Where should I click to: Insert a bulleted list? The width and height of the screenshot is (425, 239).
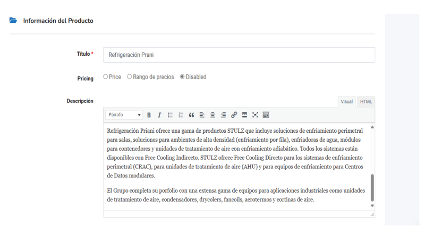tap(170, 115)
